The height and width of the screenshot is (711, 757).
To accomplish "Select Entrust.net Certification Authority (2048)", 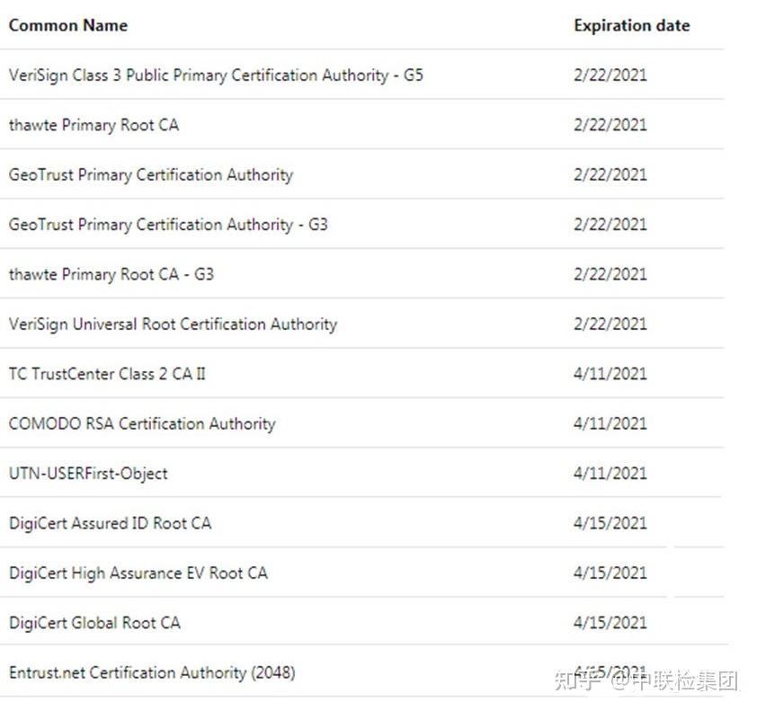I will (152, 672).
